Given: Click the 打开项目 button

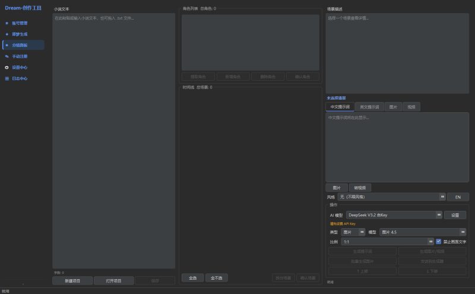Looking at the screenshot, I should (x=113, y=280).
